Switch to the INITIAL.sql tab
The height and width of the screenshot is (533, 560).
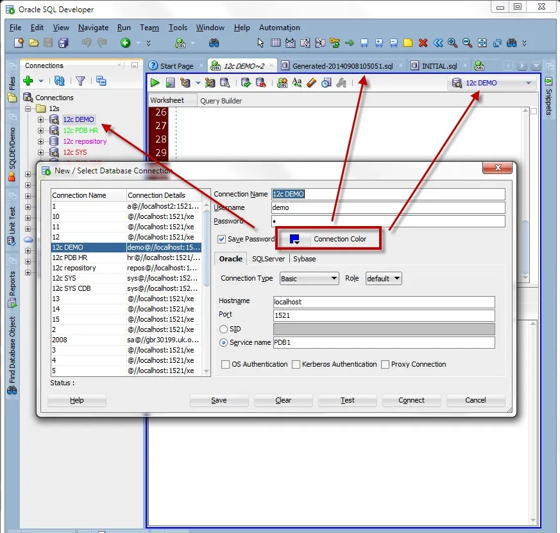point(439,66)
